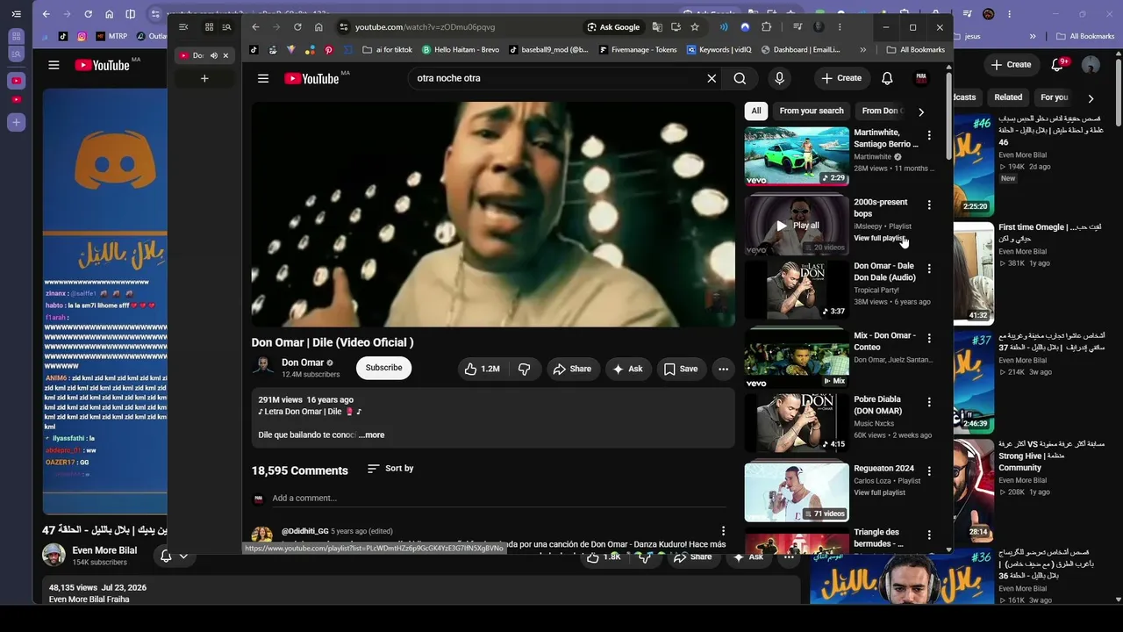The image size is (1123, 632).
Task: Reload the front browser window page
Action: pos(297,27)
